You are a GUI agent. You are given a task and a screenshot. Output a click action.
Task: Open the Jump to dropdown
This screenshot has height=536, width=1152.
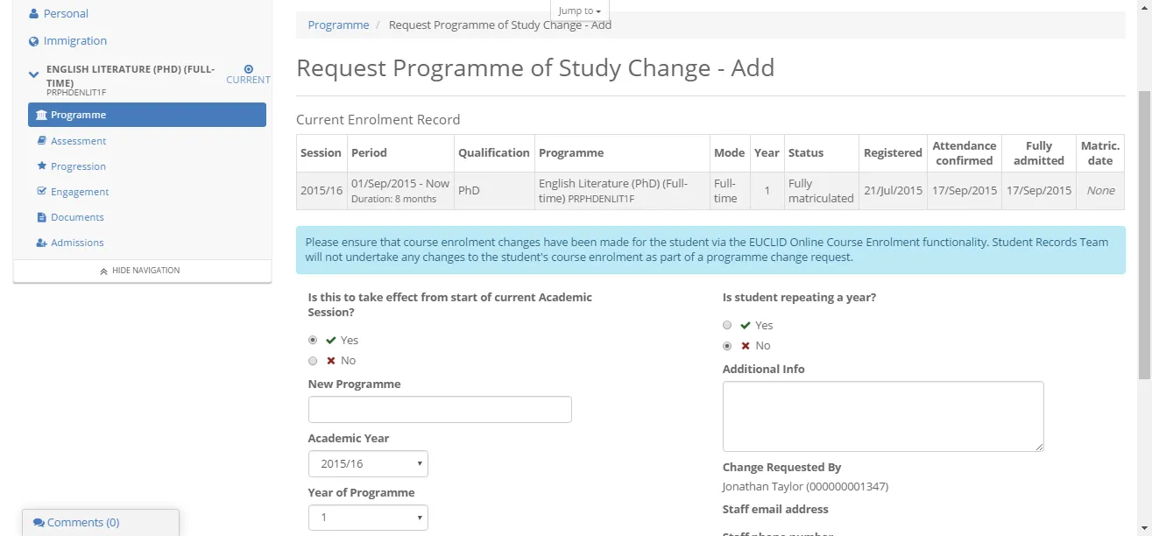click(x=579, y=10)
